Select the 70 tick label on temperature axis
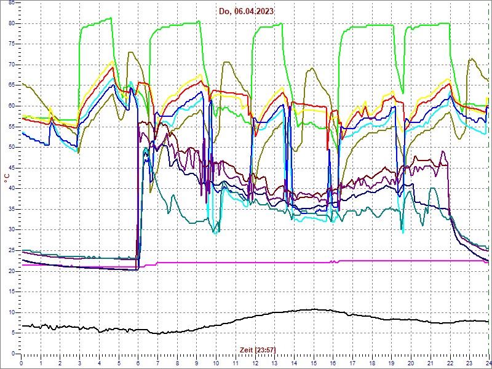This screenshot has width=492, height=369. (x=11, y=65)
